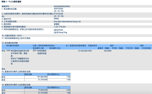Click the 场内 column header
The image size is (152, 94).
(112, 45)
